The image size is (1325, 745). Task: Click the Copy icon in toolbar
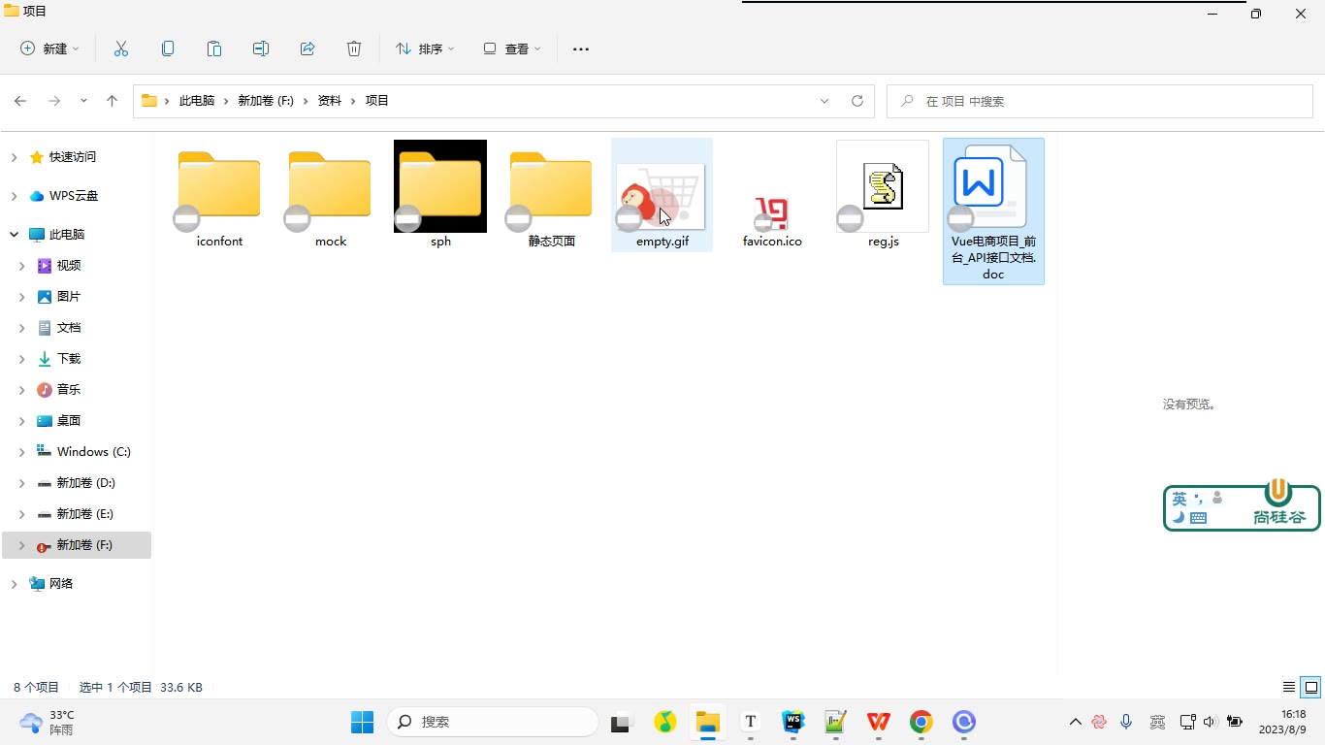point(168,49)
